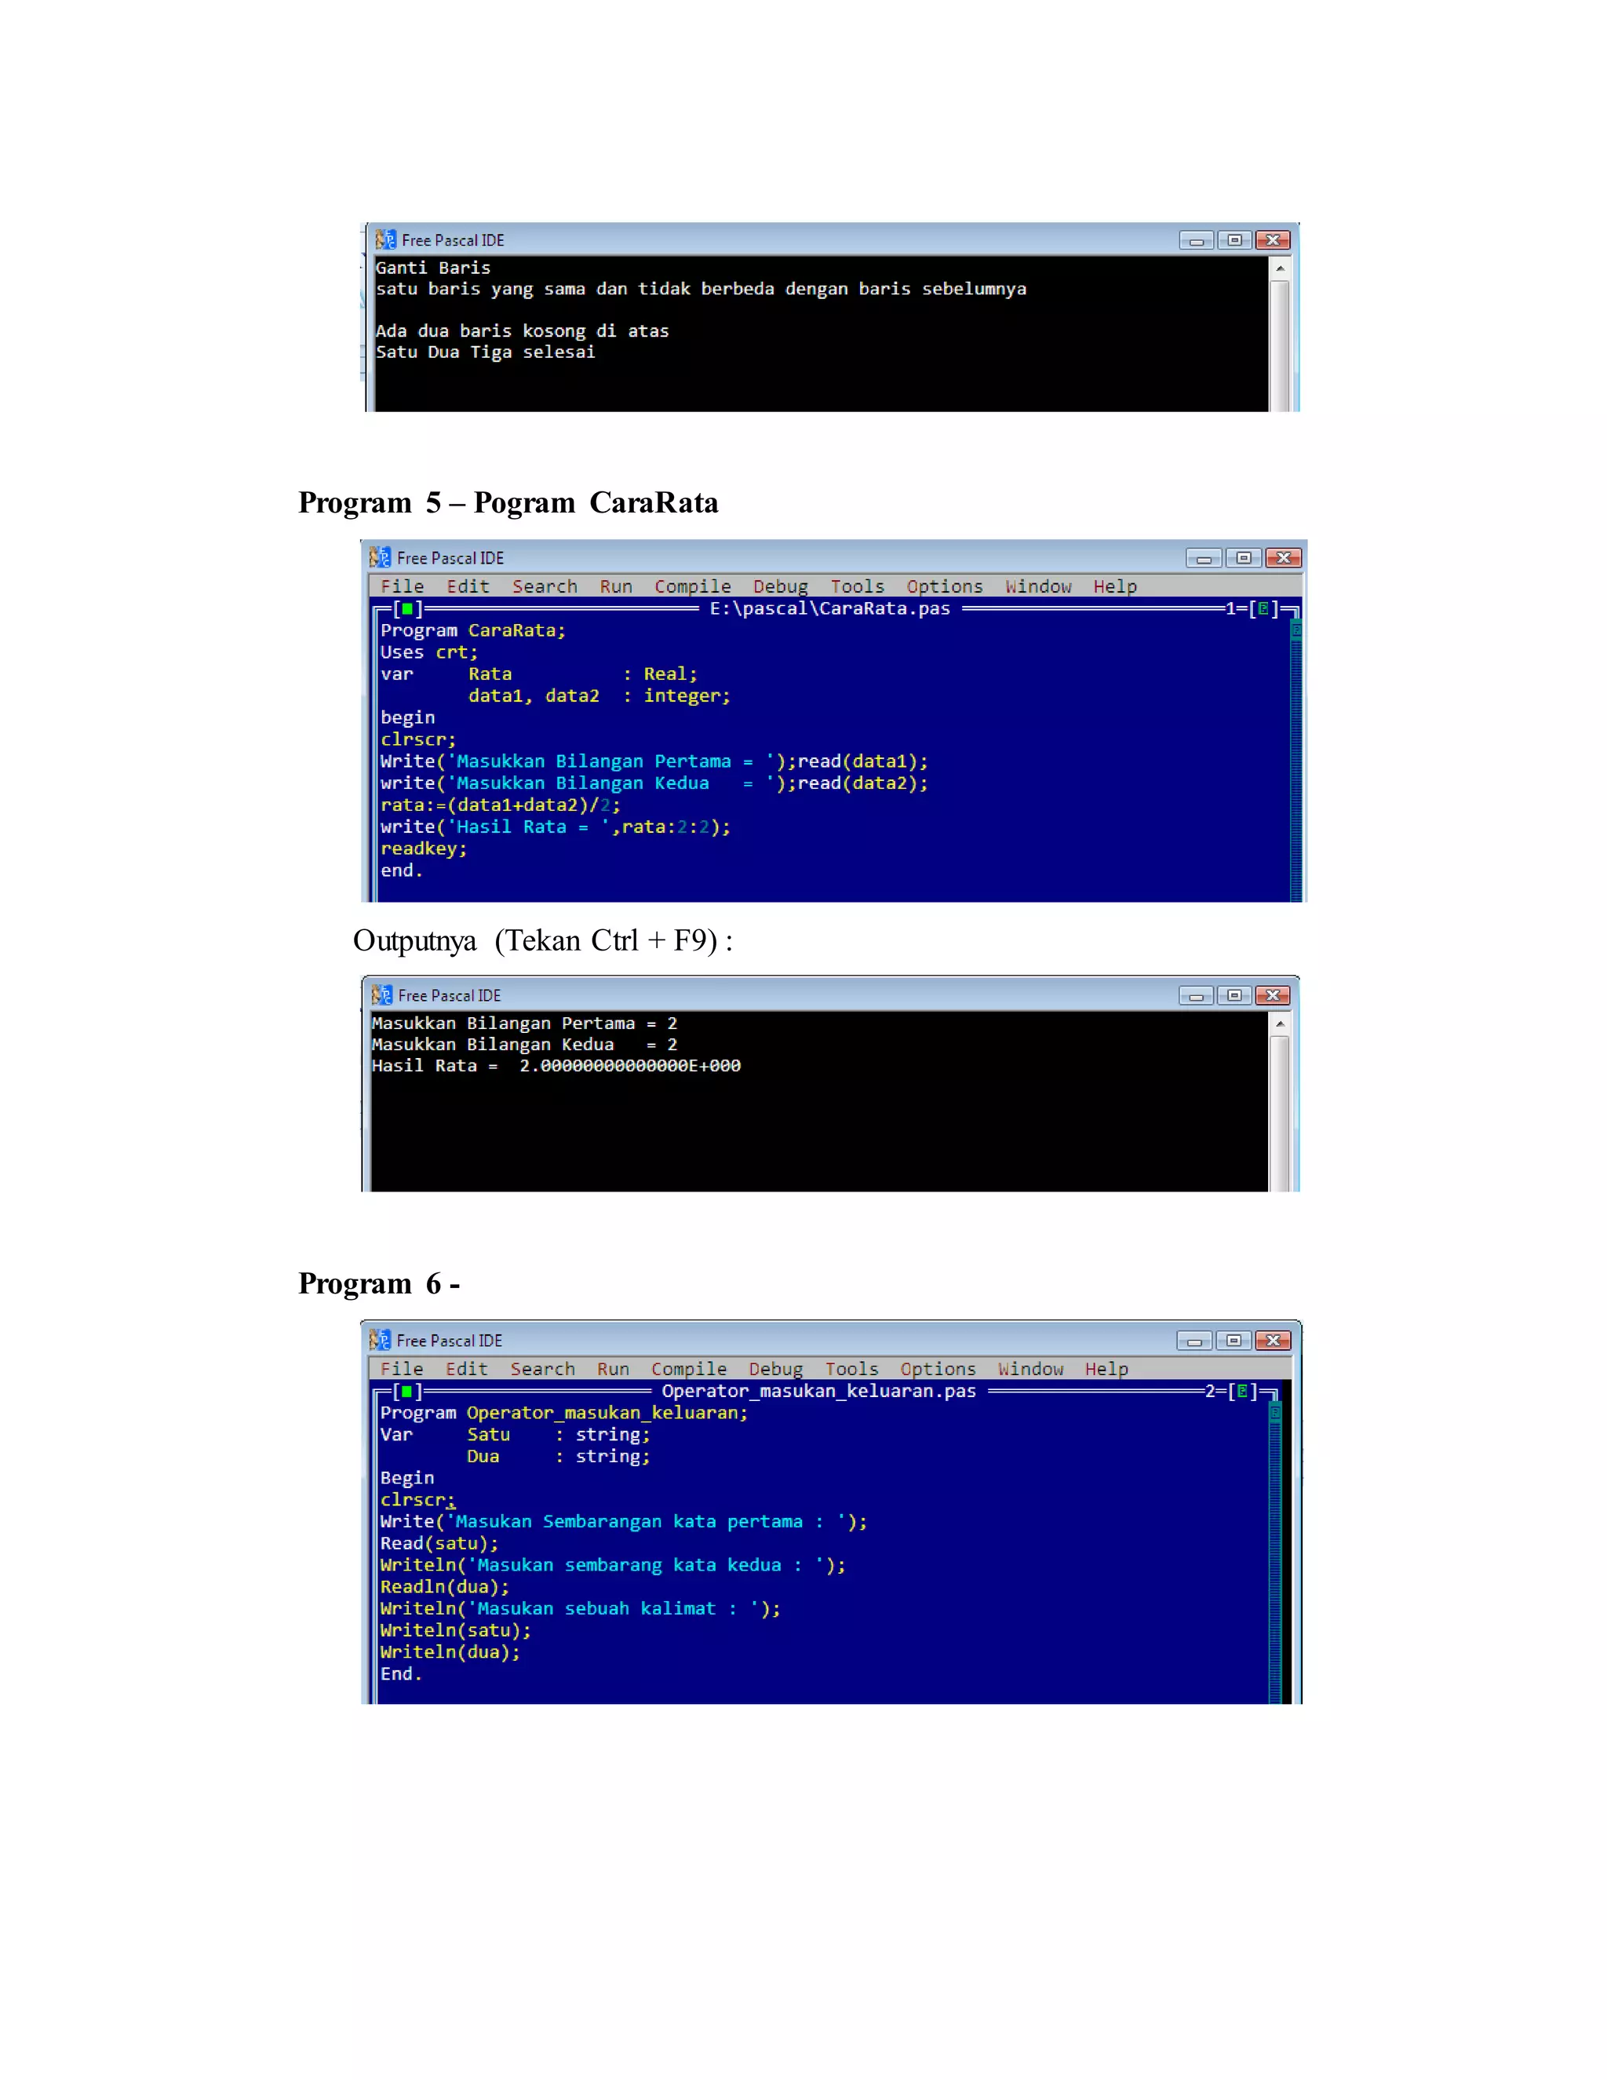Click line 'Program CaraRata;' in editor
Image resolution: width=1607 pixels, height=2080 pixels.
(473, 630)
